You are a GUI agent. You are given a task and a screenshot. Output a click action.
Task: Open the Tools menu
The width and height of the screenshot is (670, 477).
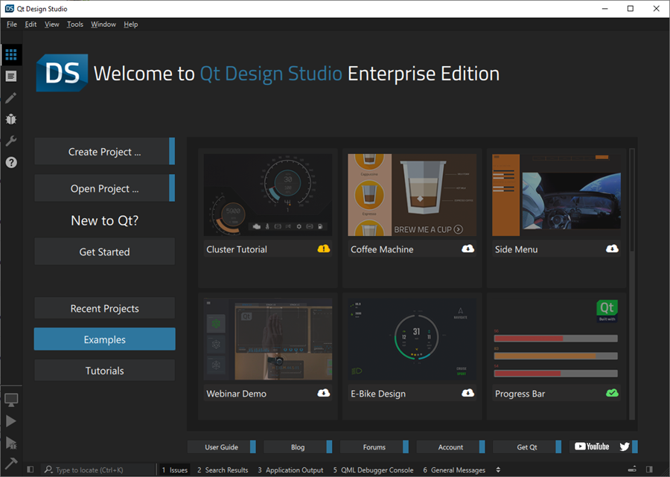click(74, 24)
